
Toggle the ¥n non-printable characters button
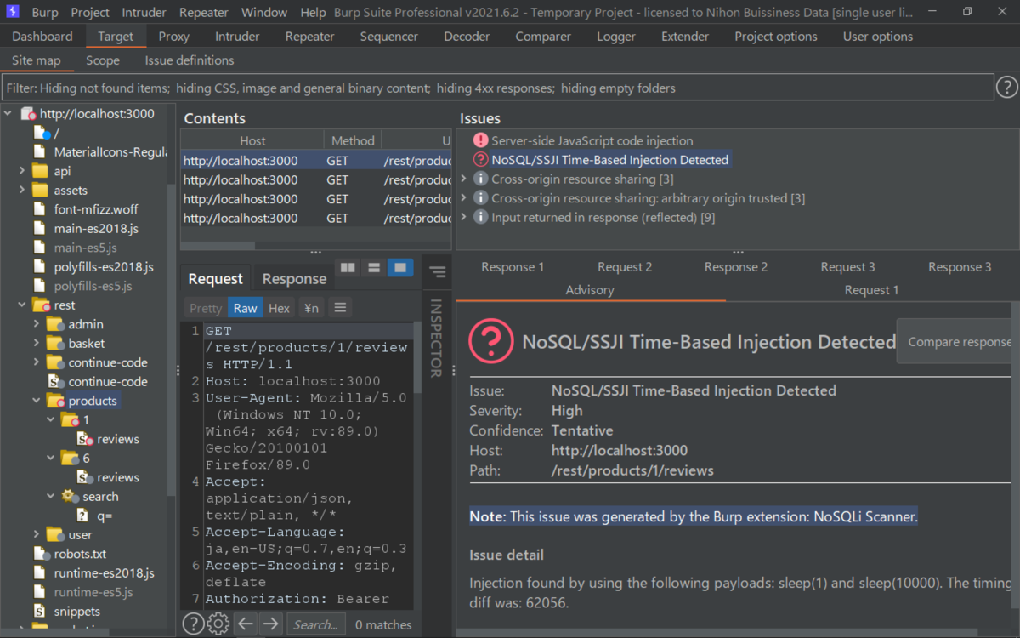click(311, 308)
